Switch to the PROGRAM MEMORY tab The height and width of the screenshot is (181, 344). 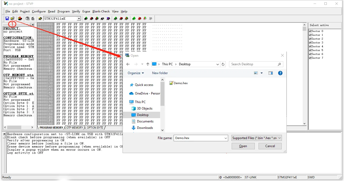(x=51, y=128)
